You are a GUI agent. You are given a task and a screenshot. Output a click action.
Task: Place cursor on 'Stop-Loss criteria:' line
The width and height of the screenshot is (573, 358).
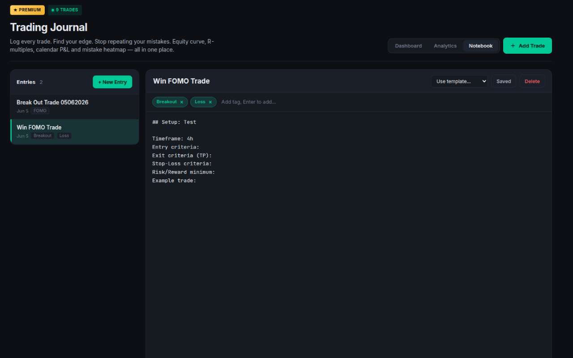182,164
